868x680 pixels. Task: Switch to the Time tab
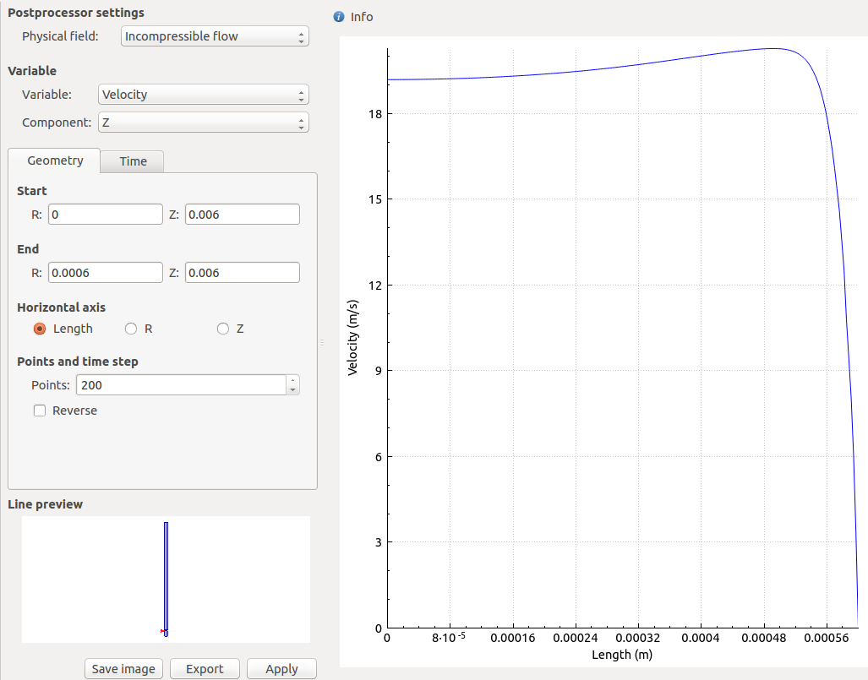coord(133,161)
